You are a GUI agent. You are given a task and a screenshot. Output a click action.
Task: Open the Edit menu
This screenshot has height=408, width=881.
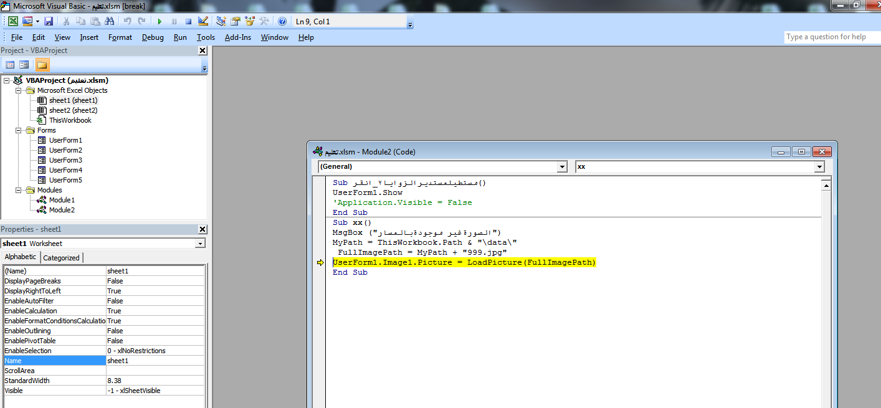tap(39, 37)
